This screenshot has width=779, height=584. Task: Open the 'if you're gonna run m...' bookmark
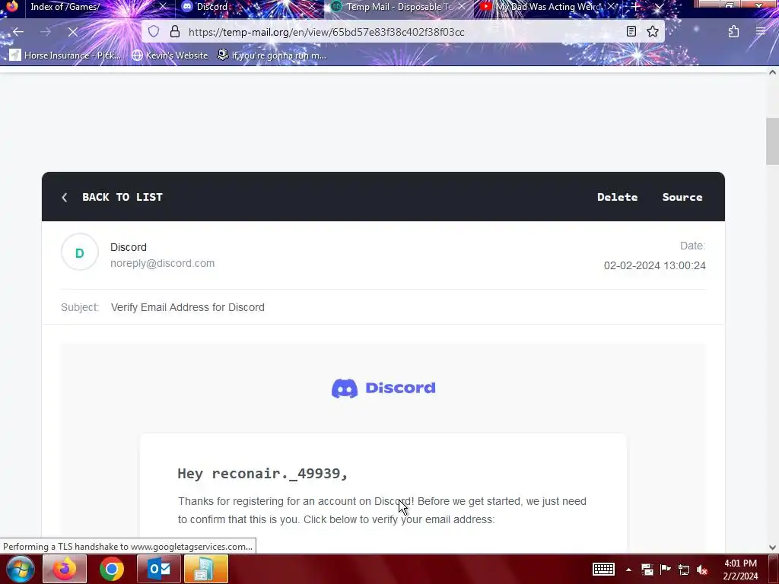point(272,55)
